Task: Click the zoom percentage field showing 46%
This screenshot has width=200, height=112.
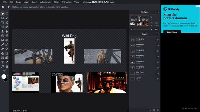Action: click(157, 30)
